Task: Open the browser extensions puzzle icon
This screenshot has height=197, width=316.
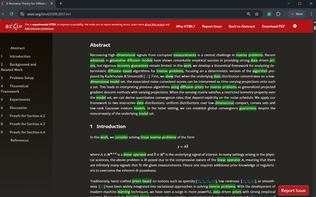Action: (278, 14)
